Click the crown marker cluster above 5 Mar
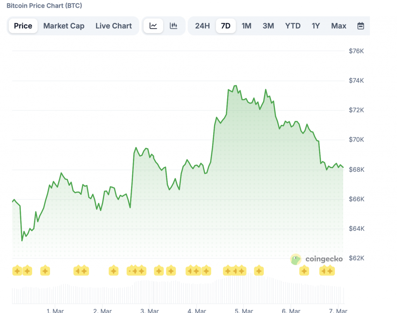Screen dimensions: 397x313 (235, 270)
